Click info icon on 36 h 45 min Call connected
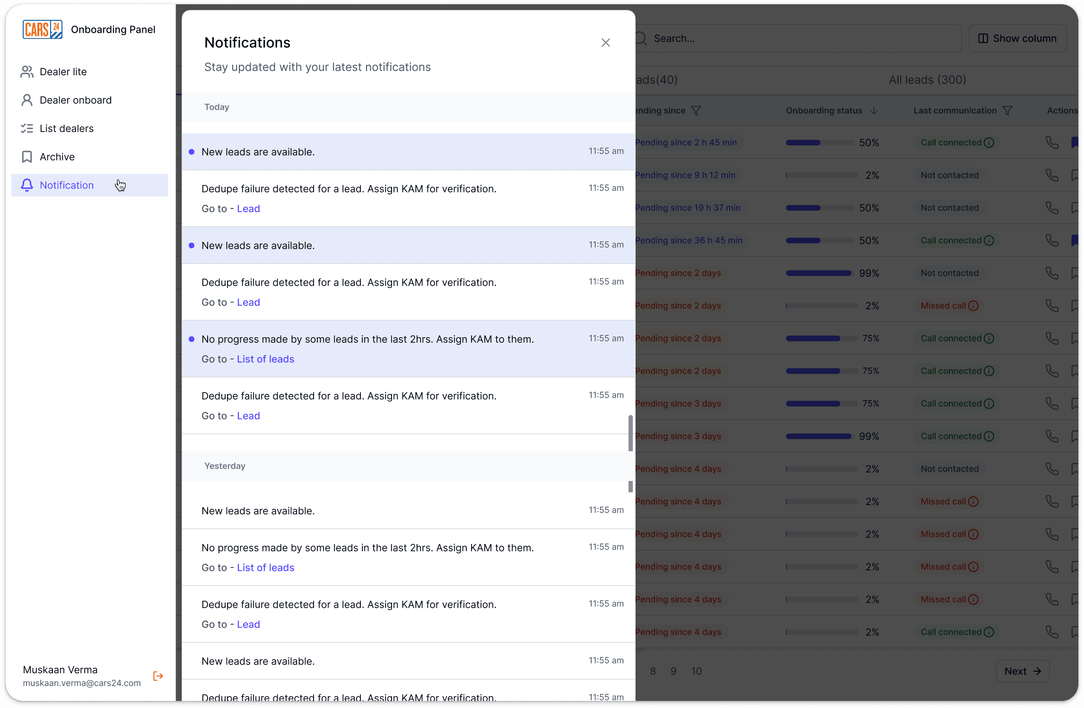The width and height of the screenshot is (1084, 708). tap(989, 240)
